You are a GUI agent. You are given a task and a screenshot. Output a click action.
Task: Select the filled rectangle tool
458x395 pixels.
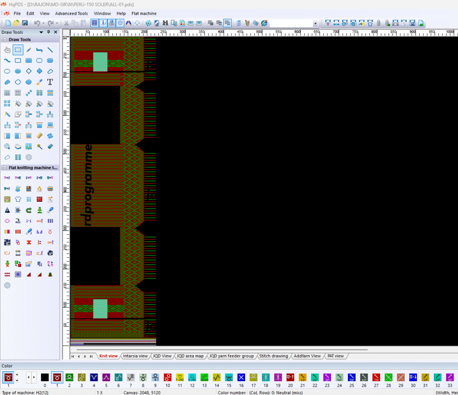click(x=29, y=60)
